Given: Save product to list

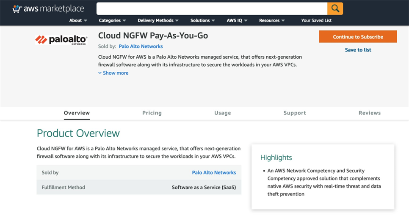Looking at the screenshot, I should point(358,50).
